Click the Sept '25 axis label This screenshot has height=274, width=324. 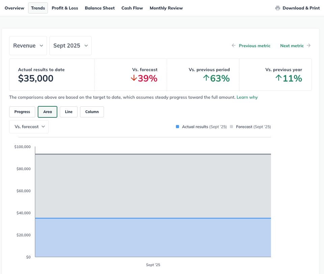click(x=153, y=265)
